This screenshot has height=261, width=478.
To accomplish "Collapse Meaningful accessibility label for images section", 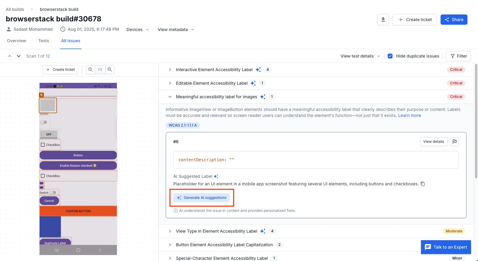I will (x=170, y=97).
